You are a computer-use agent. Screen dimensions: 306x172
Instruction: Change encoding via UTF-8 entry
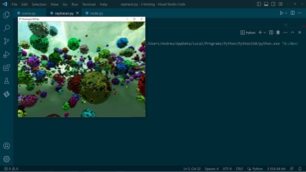pos(227,169)
